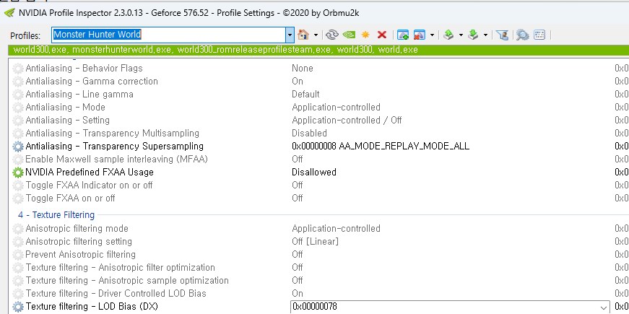Click the remove application from profile icon
The height and width of the screenshot is (314, 629).
(x=419, y=35)
